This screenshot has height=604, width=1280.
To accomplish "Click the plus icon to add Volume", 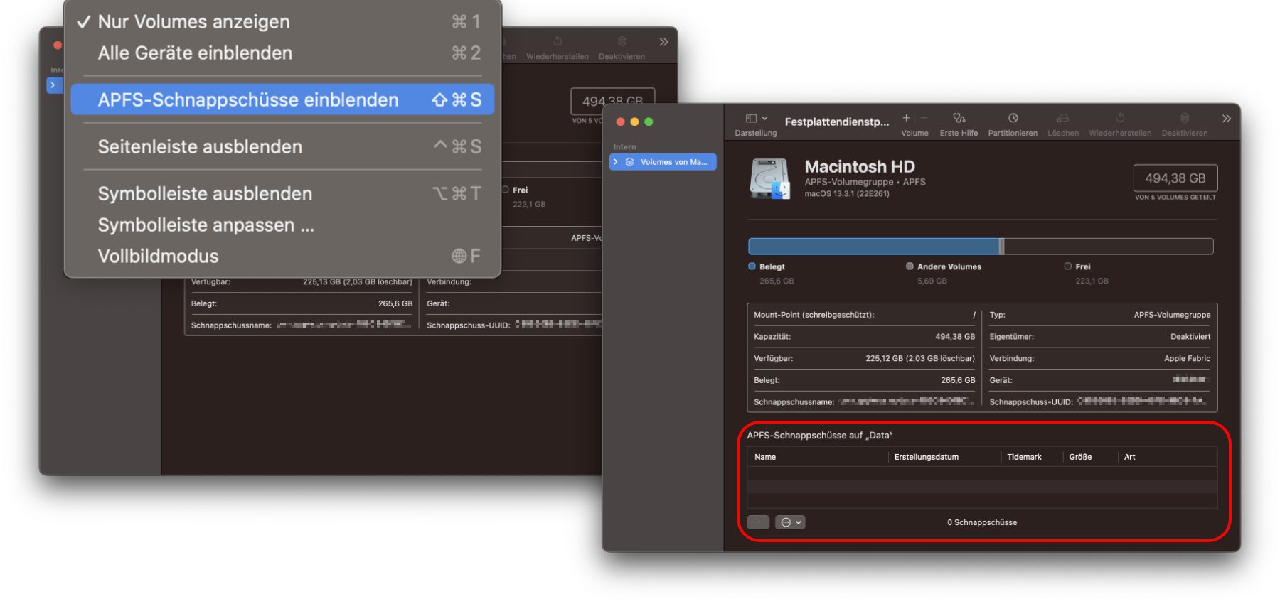I will [x=906, y=118].
